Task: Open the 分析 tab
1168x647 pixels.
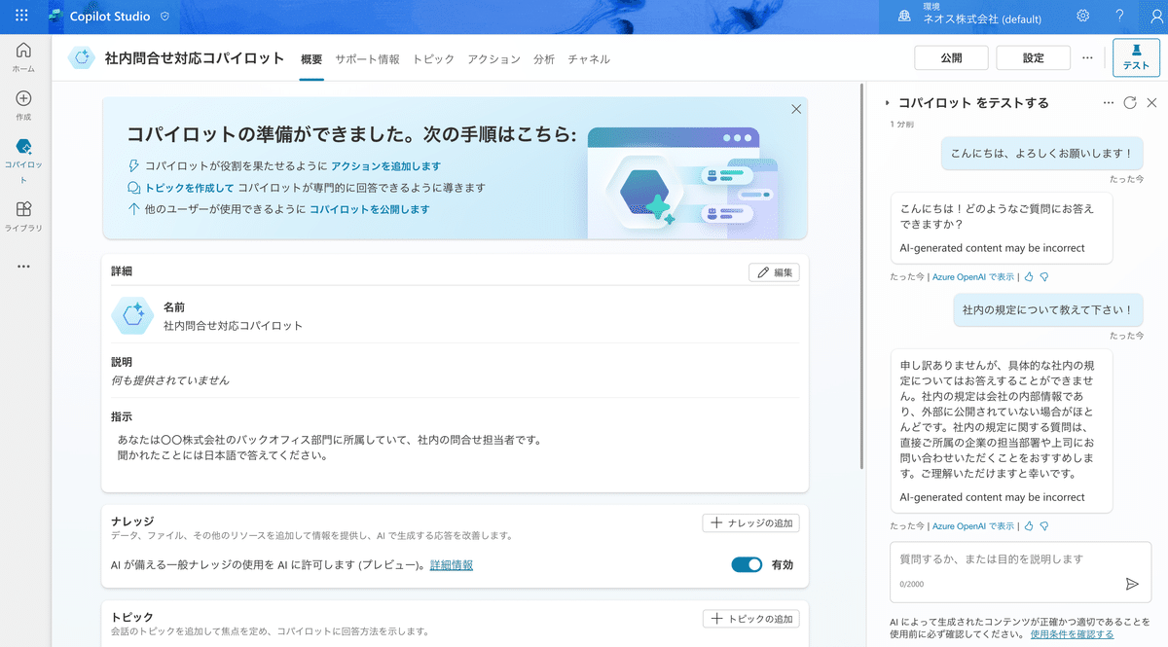Action: point(544,59)
